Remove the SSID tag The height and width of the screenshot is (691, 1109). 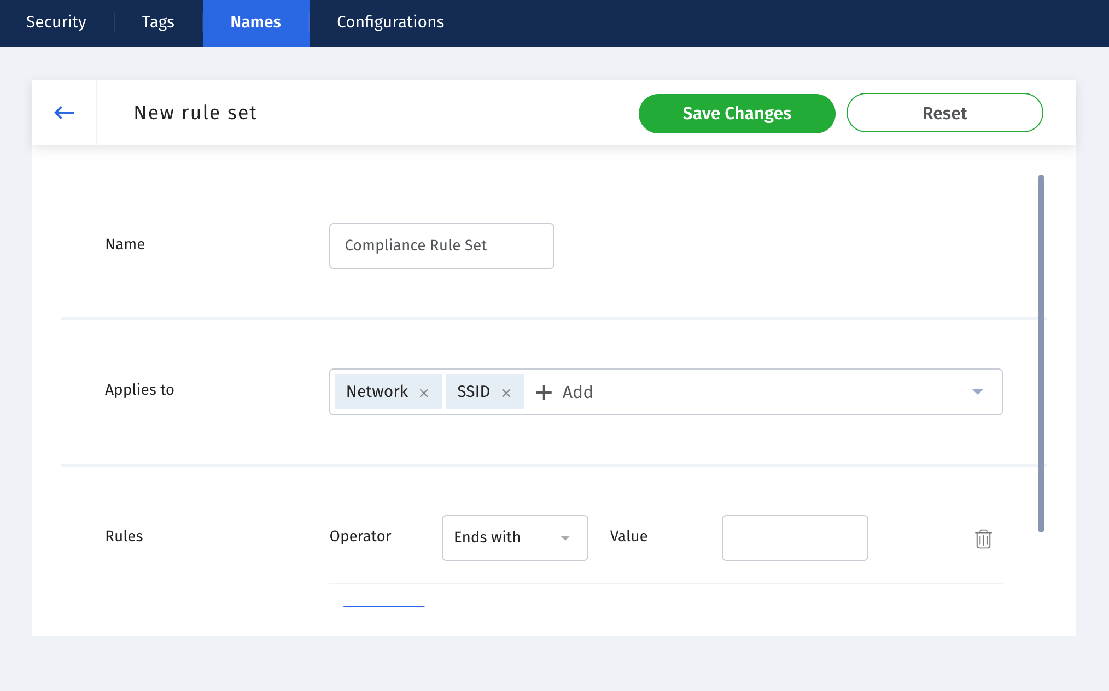coord(506,393)
